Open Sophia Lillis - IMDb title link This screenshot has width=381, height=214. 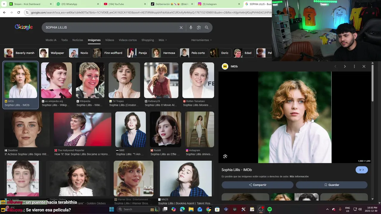click(x=237, y=170)
